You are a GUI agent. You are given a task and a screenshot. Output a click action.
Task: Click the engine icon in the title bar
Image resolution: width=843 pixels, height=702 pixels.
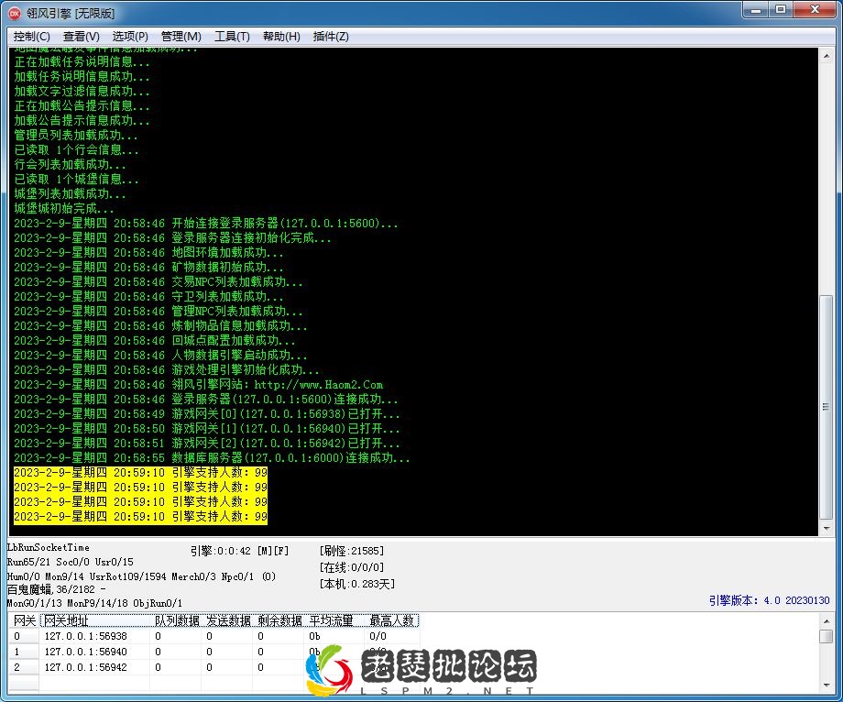click(14, 11)
